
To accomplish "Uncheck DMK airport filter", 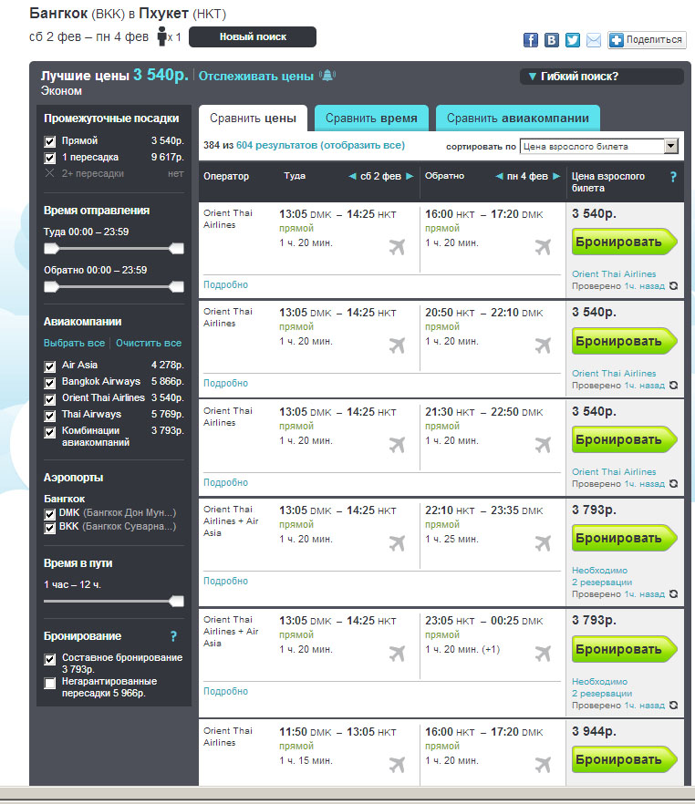I will coord(50,514).
